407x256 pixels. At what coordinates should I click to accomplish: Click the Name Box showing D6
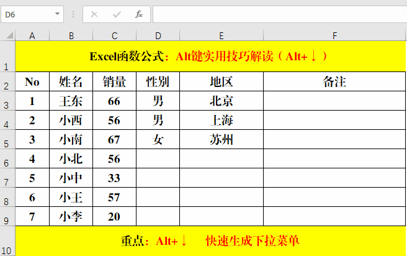coord(32,14)
